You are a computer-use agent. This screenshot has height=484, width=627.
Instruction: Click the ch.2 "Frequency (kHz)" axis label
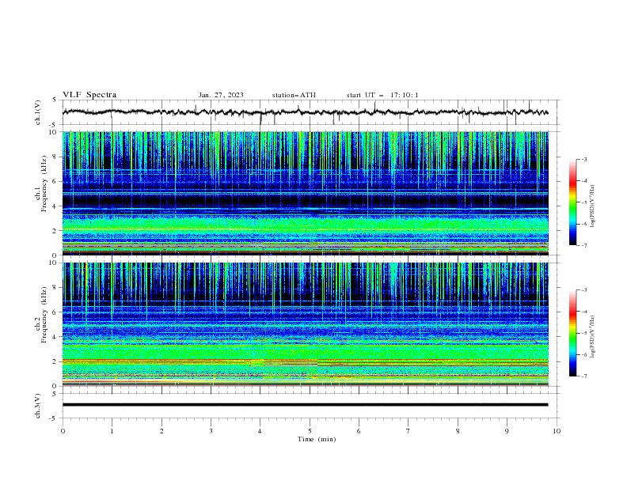click(x=44, y=315)
